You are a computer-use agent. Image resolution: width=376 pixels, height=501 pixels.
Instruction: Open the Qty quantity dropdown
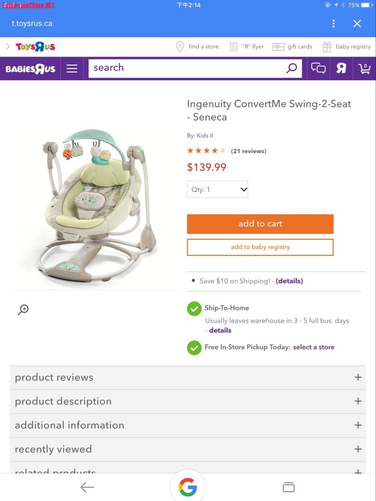click(x=217, y=189)
